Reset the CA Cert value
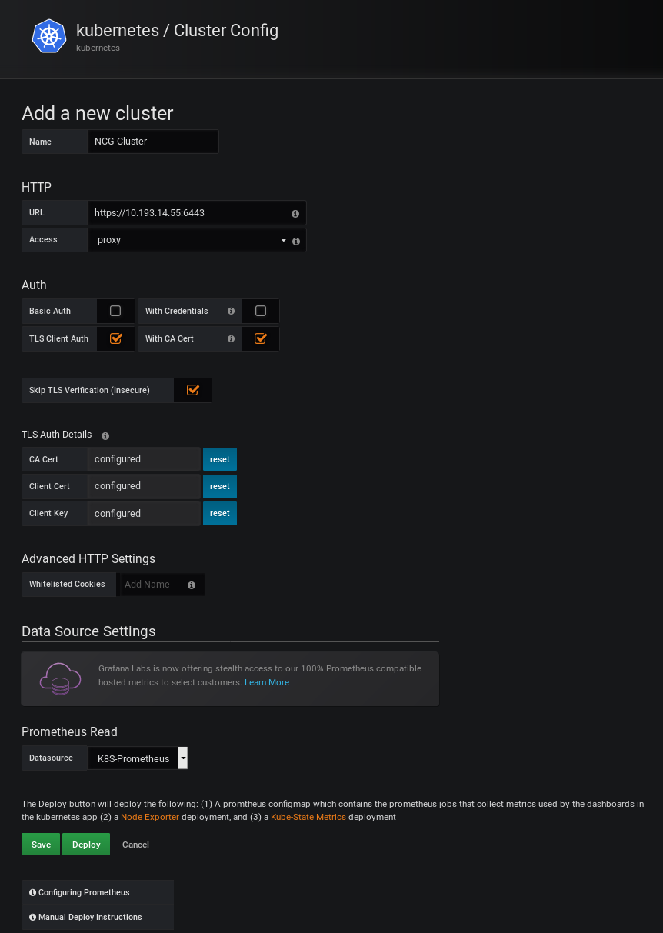The width and height of the screenshot is (663, 933). tap(220, 459)
